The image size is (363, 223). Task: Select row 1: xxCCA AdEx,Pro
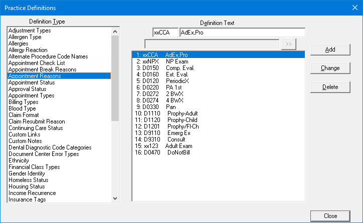[x=219, y=55]
